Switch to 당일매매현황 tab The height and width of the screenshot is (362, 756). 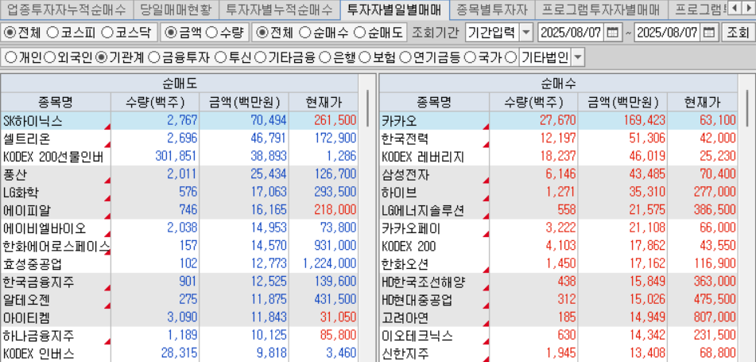pyautogui.click(x=176, y=9)
